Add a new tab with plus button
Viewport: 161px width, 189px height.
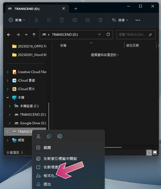click(76, 9)
